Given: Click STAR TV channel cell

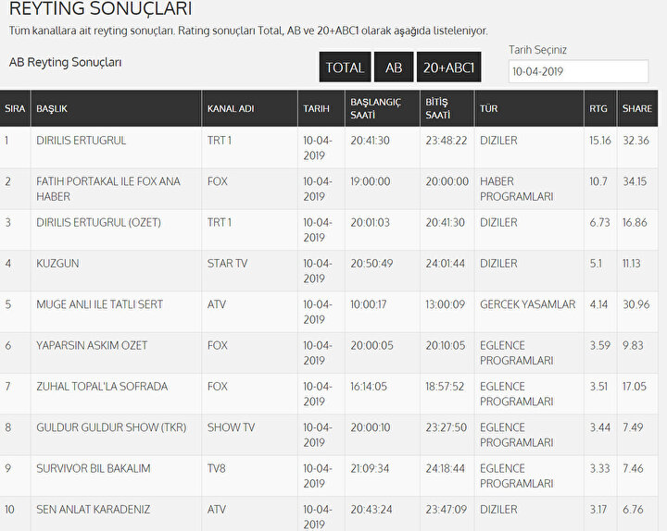Looking at the screenshot, I should click(x=227, y=264).
